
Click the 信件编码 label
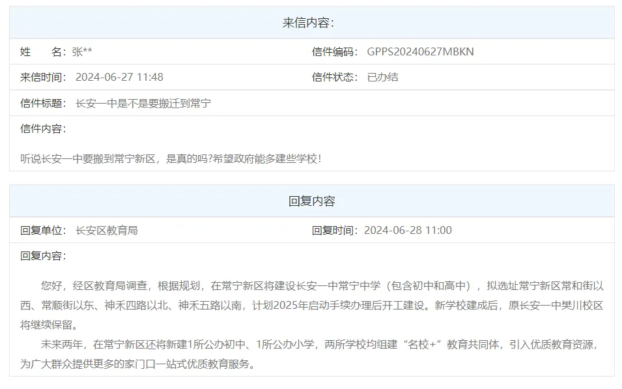pyautogui.click(x=334, y=51)
